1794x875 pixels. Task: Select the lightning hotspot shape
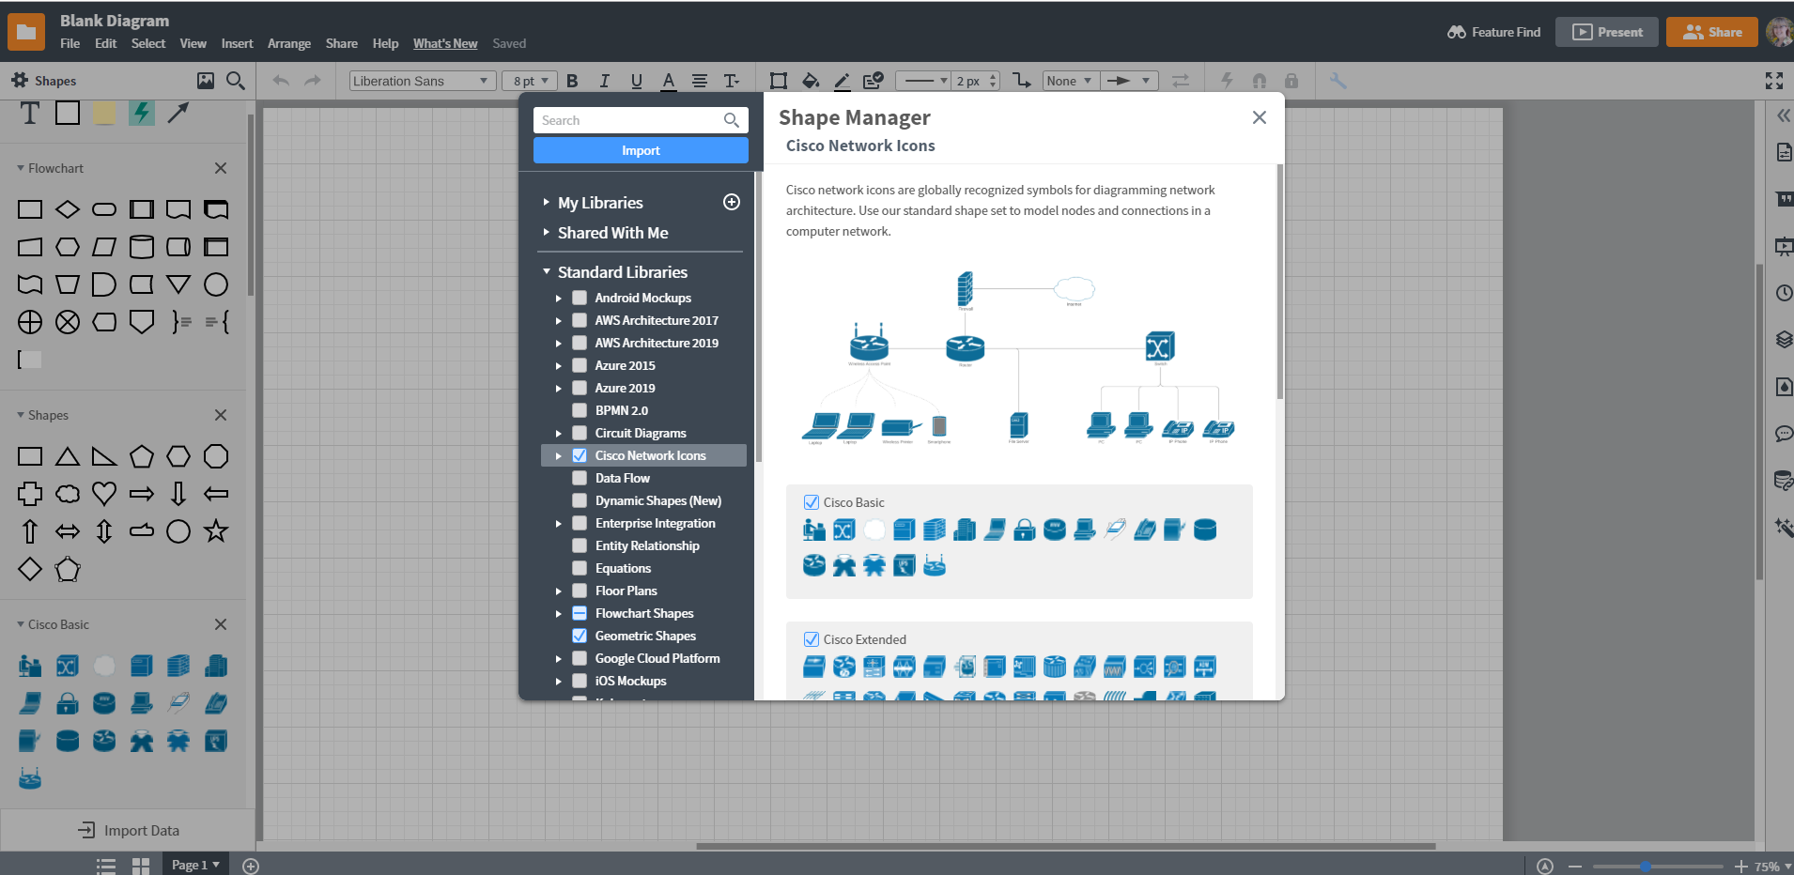pos(142,113)
